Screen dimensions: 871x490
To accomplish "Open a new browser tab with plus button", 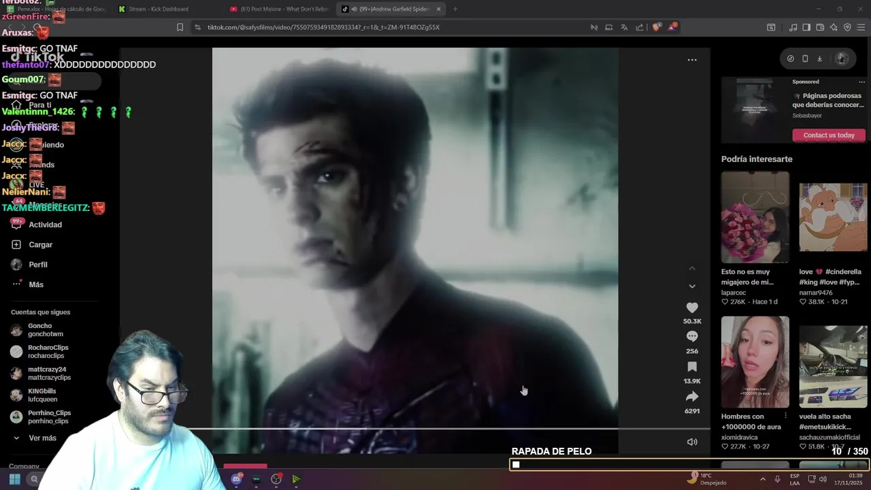I will pos(455,9).
